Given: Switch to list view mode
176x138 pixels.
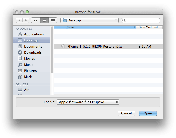Looking at the screenshot, I should pos(44,20).
